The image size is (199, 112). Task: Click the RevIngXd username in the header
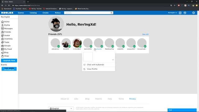coord(172,13)
